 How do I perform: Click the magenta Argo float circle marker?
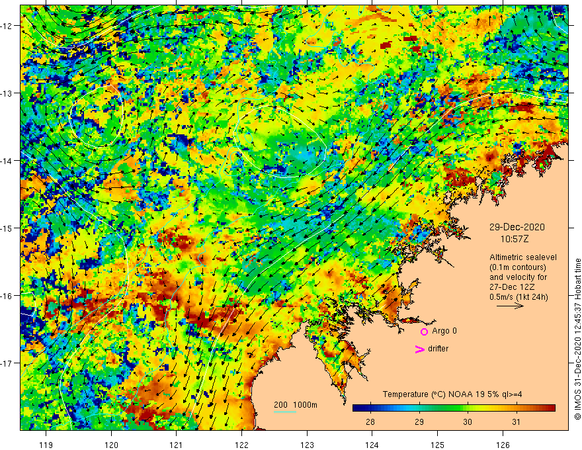(424, 332)
